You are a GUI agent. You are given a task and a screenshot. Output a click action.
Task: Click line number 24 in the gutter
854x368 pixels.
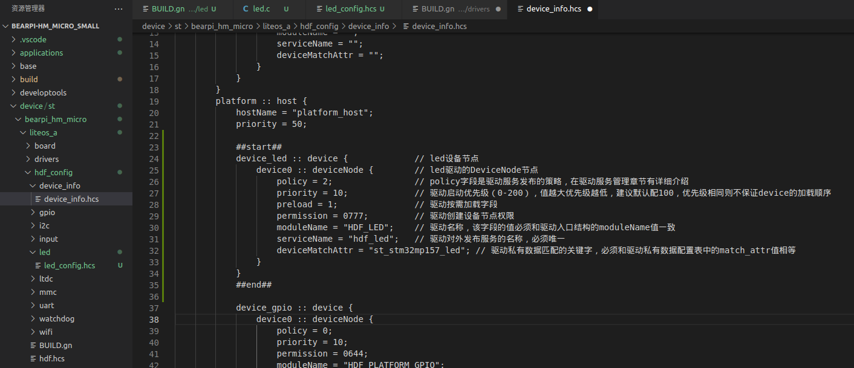click(154, 159)
